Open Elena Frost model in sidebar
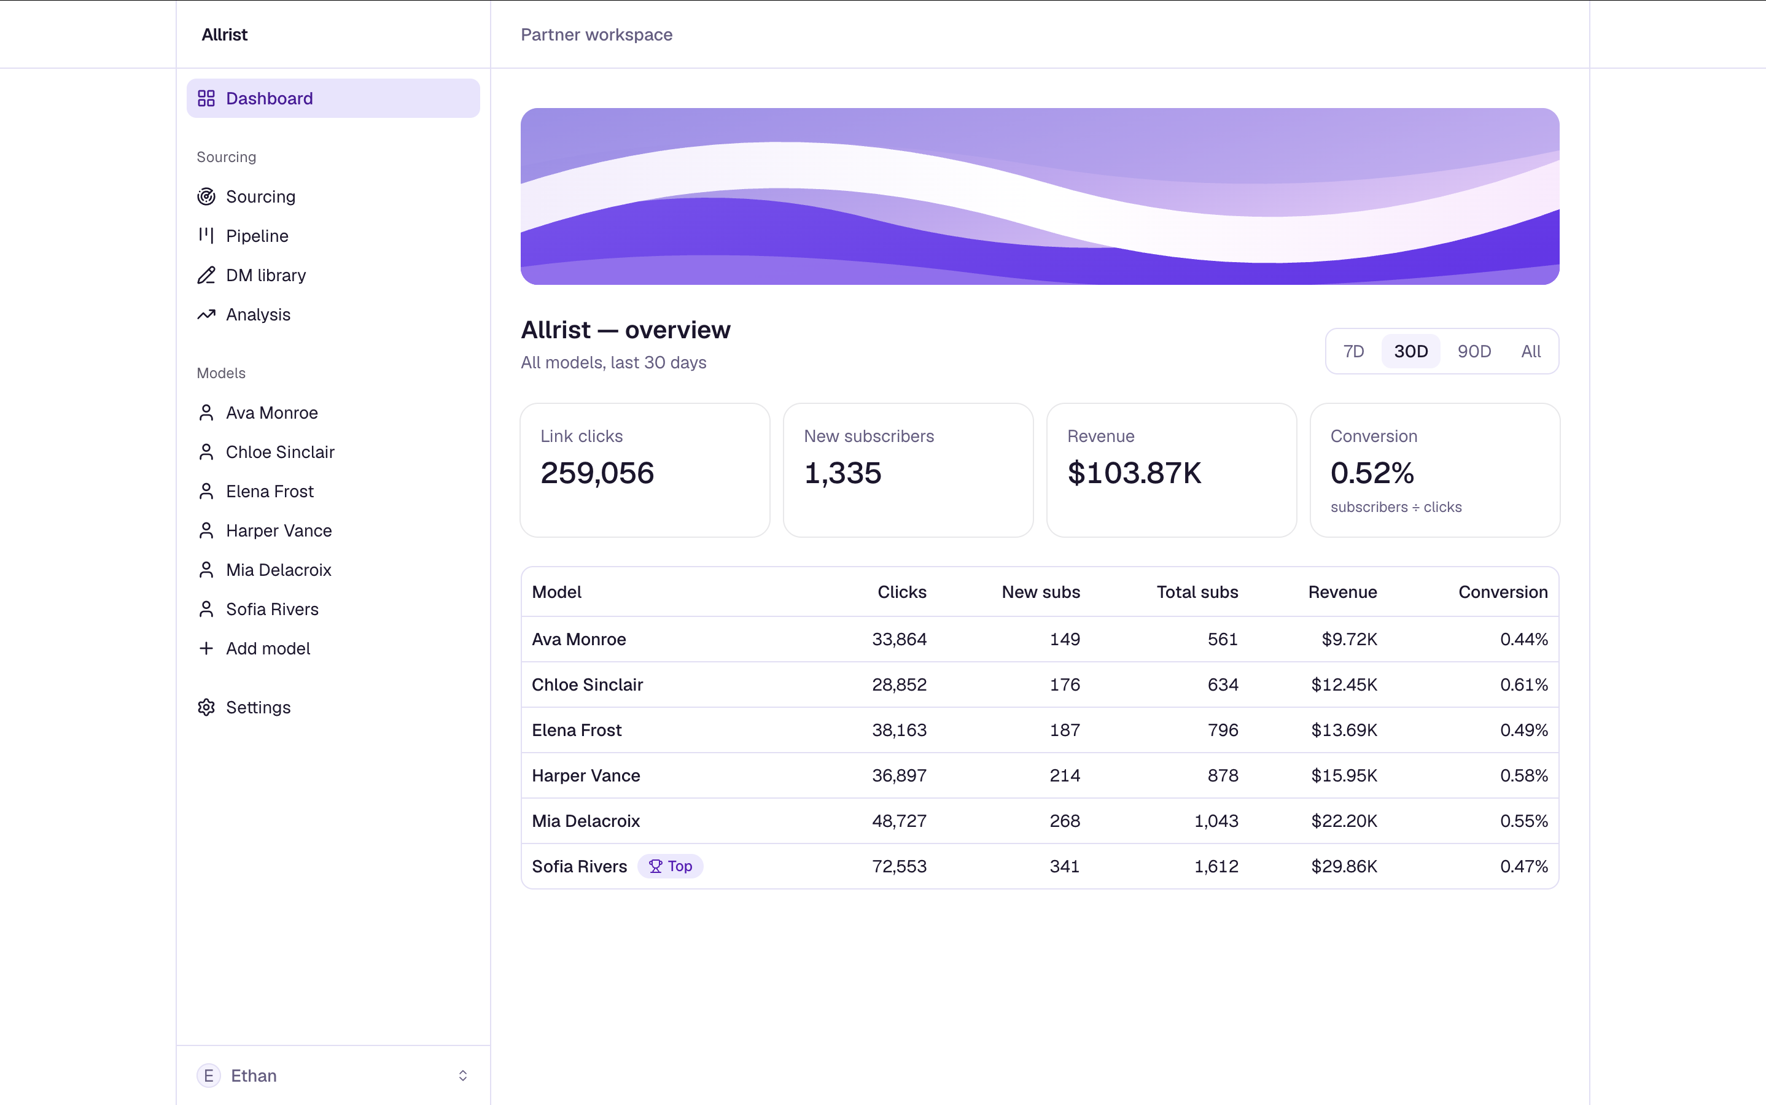 pyautogui.click(x=333, y=491)
